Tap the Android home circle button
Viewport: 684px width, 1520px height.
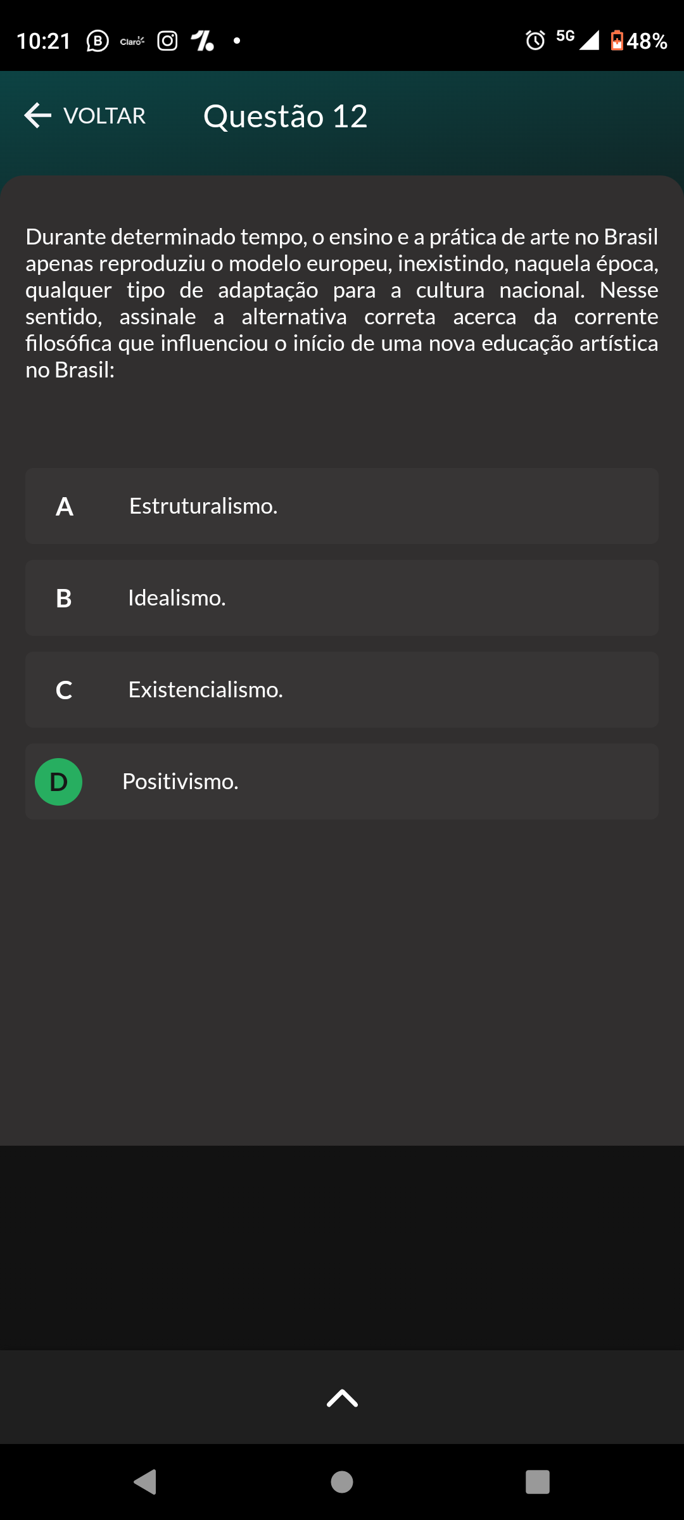[x=342, y=1482]
